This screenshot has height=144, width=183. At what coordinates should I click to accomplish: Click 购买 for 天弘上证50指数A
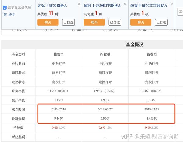[48, 22]
